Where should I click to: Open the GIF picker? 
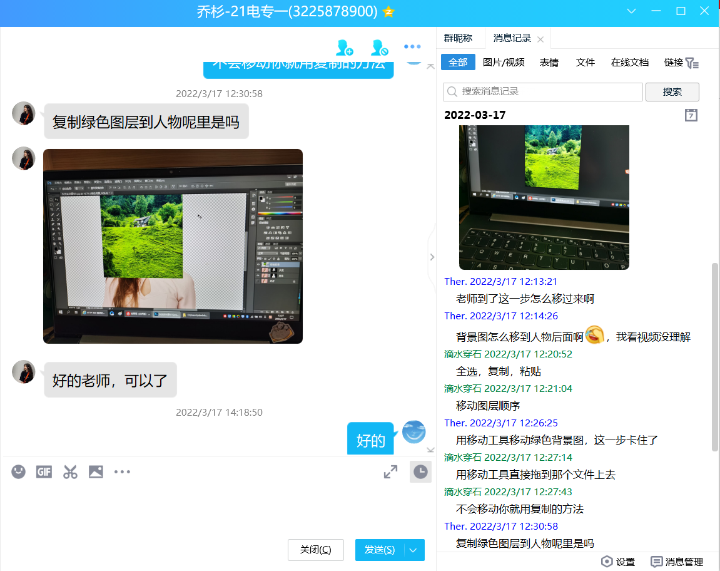pyautogui.click(x=44, y=471)
